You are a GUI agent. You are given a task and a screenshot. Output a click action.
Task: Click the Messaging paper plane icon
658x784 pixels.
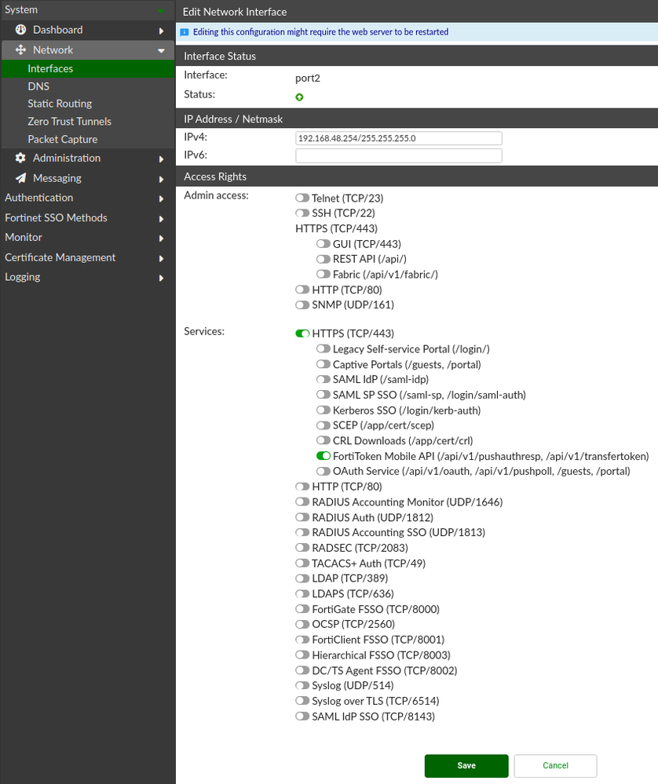tap(21, 178)
